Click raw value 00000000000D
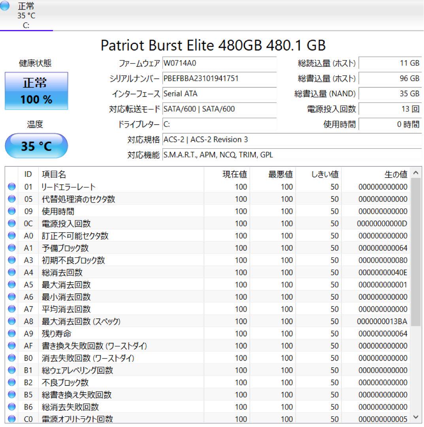The image size is (424, 427). pos(382,223)
